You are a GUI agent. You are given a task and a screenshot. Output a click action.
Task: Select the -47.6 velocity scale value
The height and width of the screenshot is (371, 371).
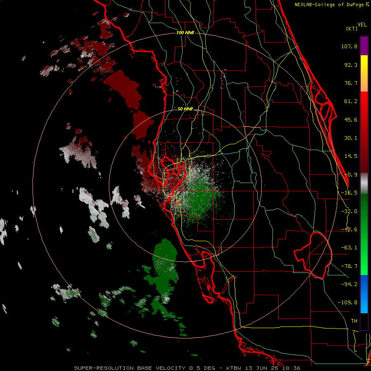(349, 230)
